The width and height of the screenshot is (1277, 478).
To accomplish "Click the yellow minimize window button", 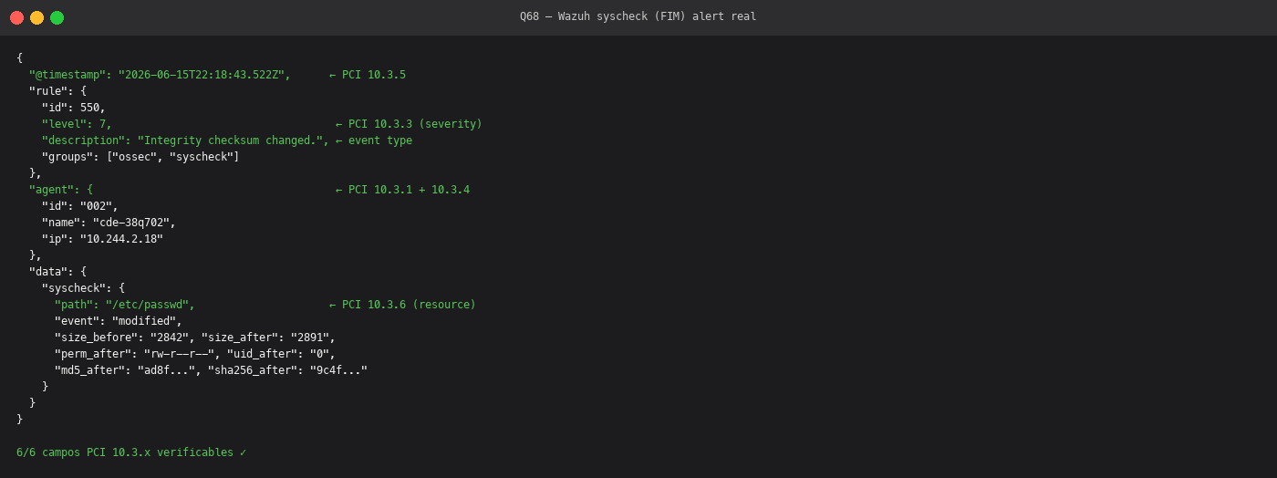I will coord(36,17).
